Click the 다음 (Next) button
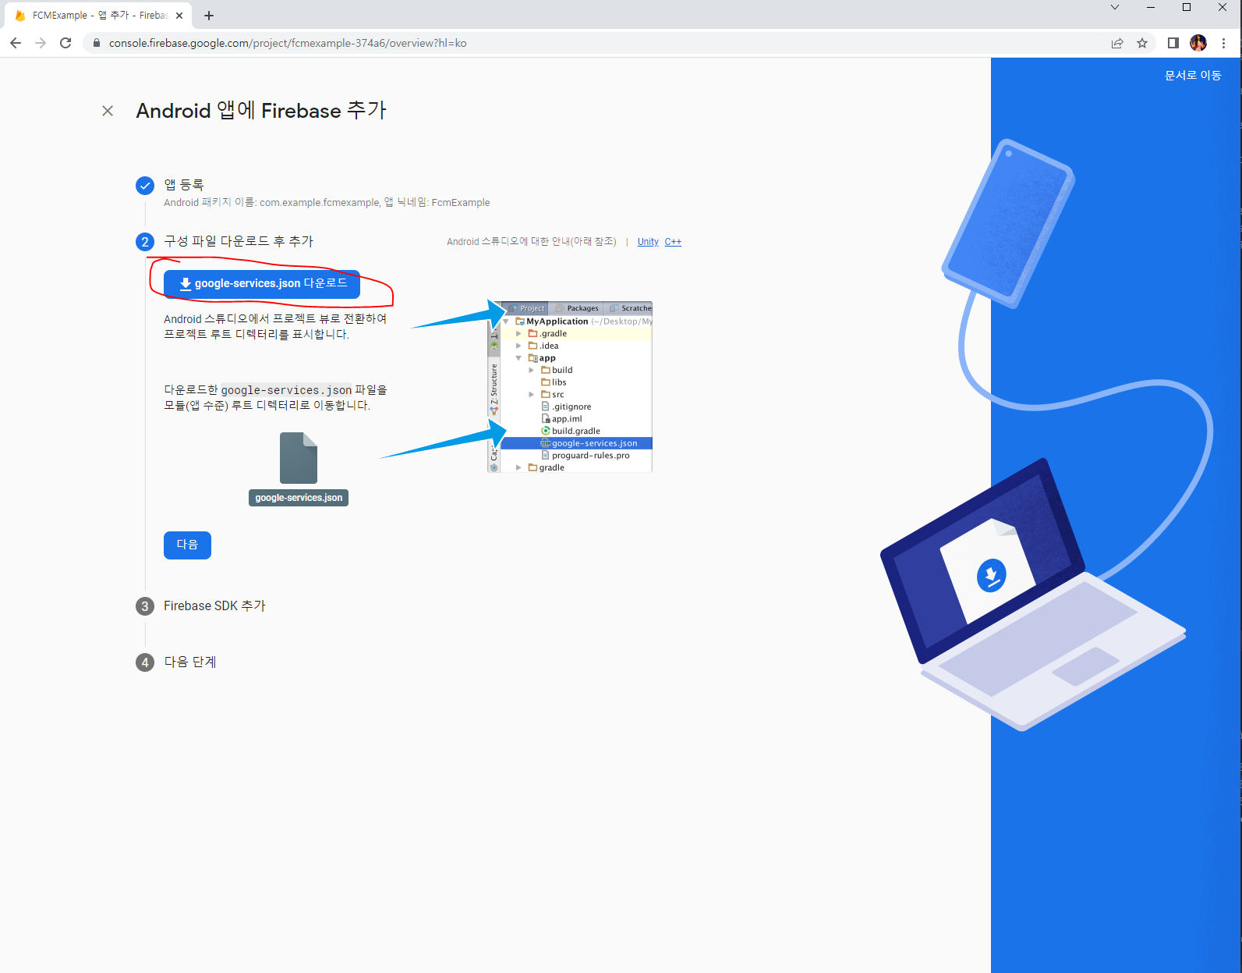Screen dimensions: 1242x973 [187, 545]
